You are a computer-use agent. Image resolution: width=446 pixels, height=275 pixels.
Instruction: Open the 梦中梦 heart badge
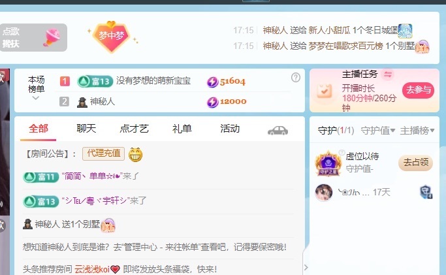pyautogui.click(x=112, y=37)
